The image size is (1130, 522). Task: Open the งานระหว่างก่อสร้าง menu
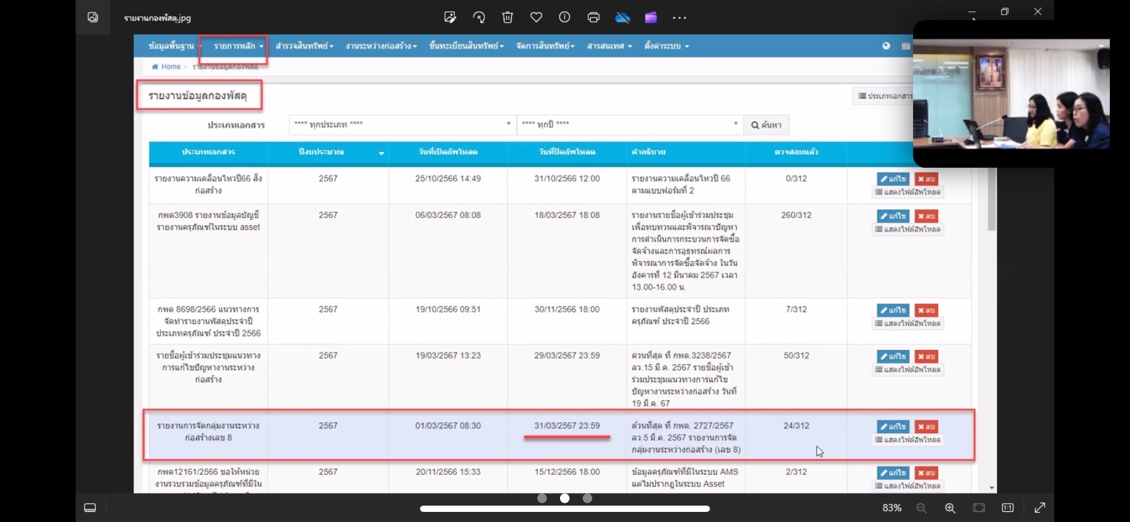(x=381, y=46)
